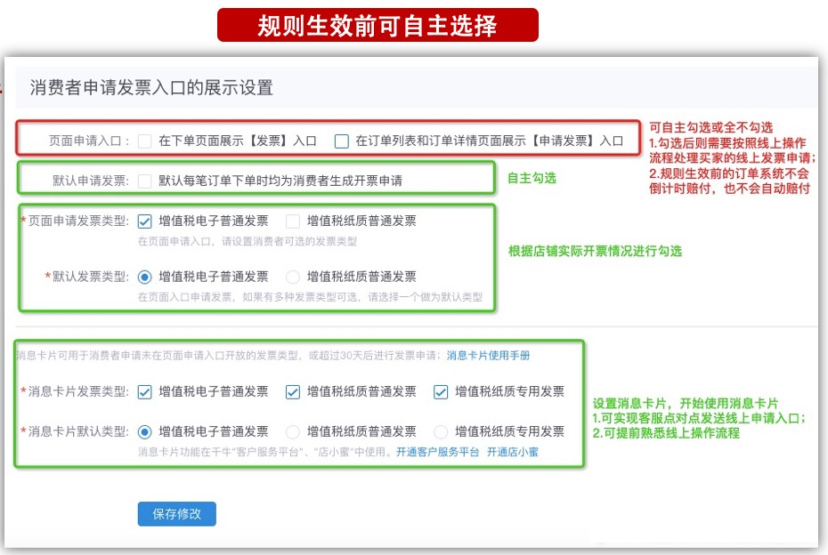Image resolution: width=828 pixels, height=555 pixels.
Task: Uncheck 增值税电子普通发票 under 消息卡片发票类型
Action: [x=144, y=391]
